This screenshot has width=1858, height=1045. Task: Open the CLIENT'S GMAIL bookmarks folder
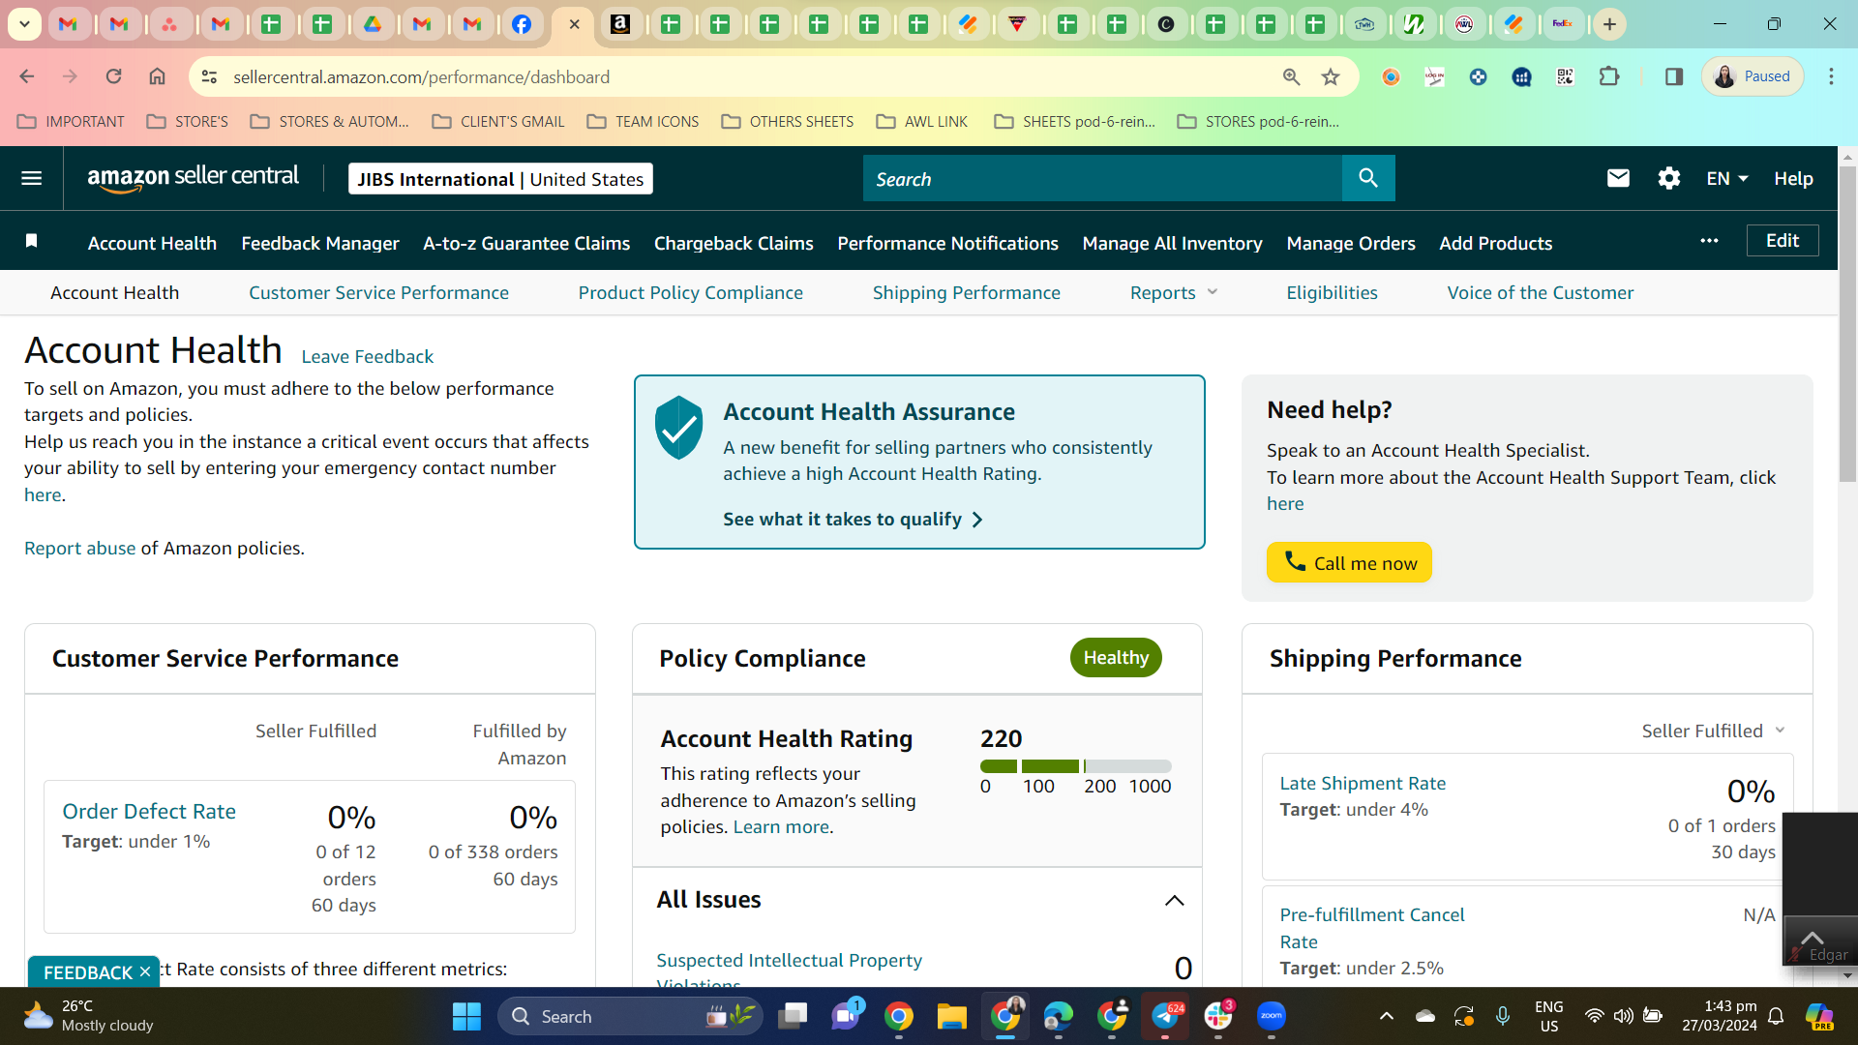pos(498,121)
